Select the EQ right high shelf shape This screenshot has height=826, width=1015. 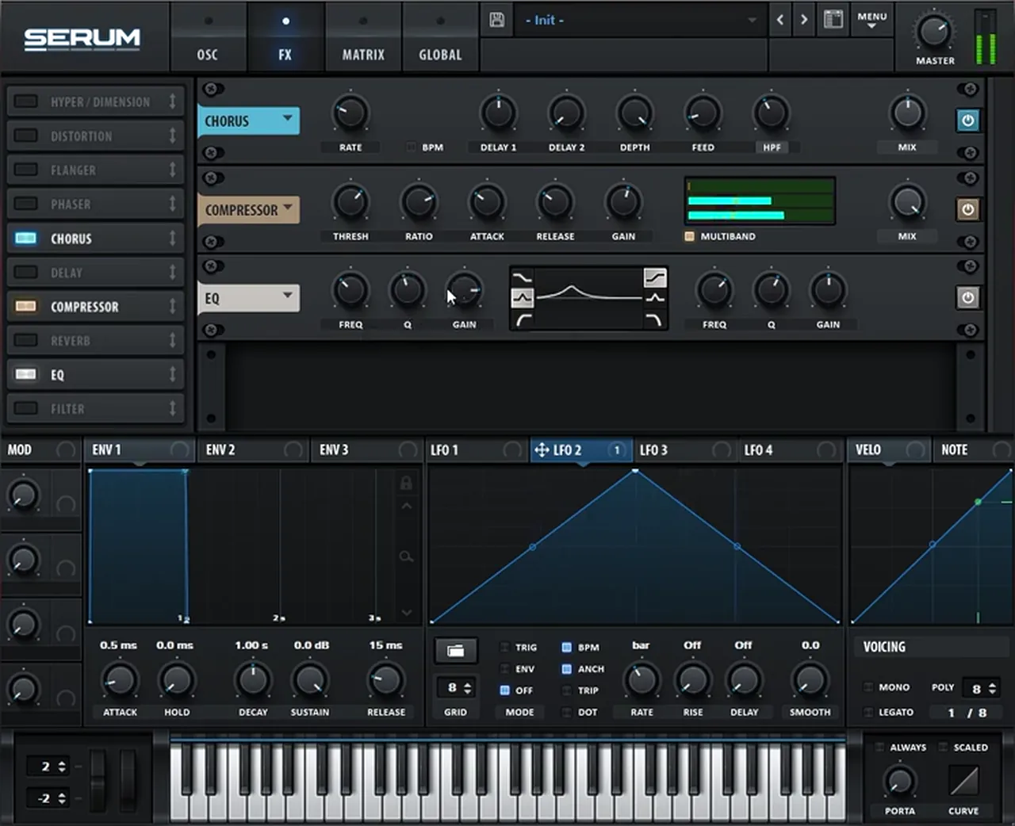pos(655,277)
